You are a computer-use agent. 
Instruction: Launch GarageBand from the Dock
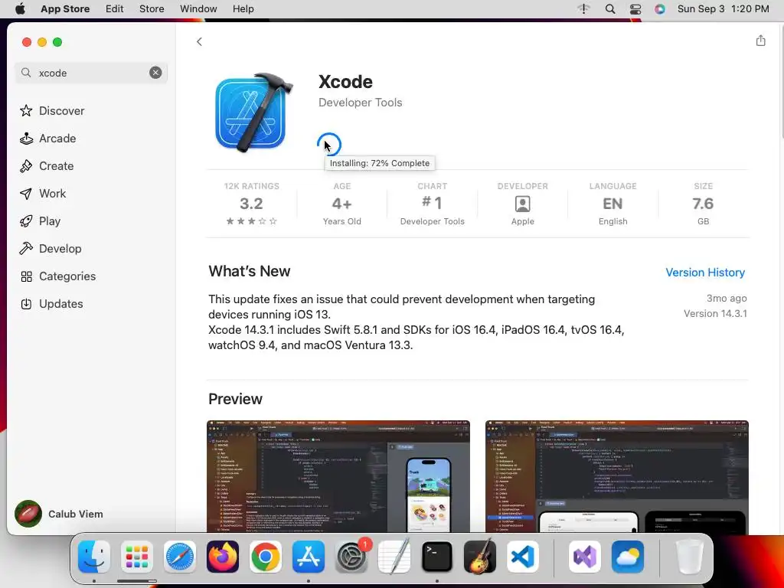pos(480,557)
